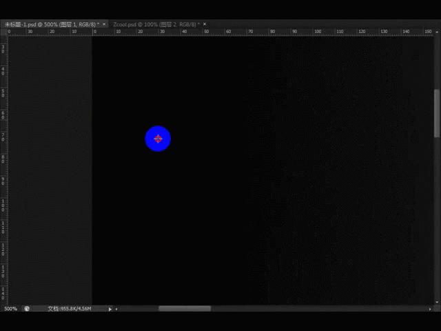Screen dimensions: 441x331
Task: Click the vertical scrollbar thumb
Action: [436, 114]
